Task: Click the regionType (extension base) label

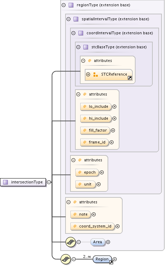Action: pos(104,5)
